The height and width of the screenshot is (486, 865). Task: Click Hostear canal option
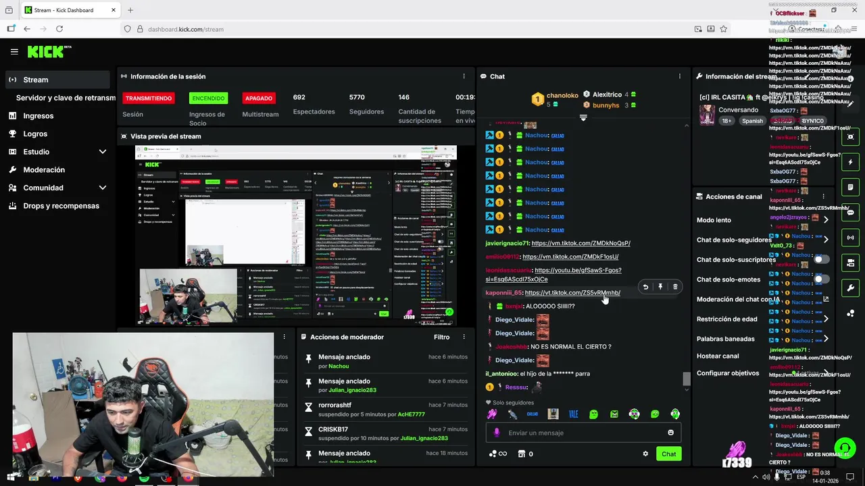click(718, 356)
